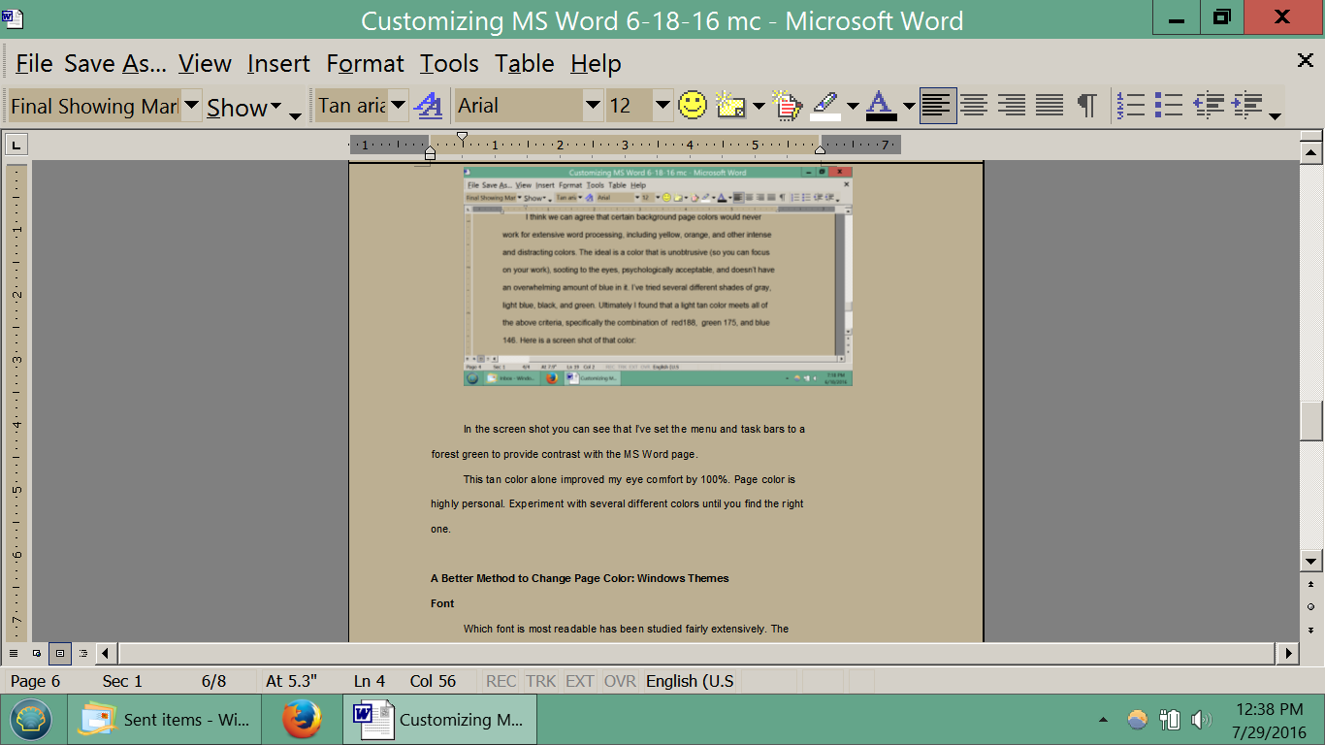This screenshot has height=745, width=1325.
Task: Apply font color with the red-underlined A
Action: click(881, 105)
